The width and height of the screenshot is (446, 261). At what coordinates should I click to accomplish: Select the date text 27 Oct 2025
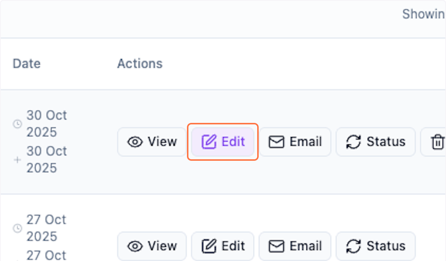[x=46, y=228]
